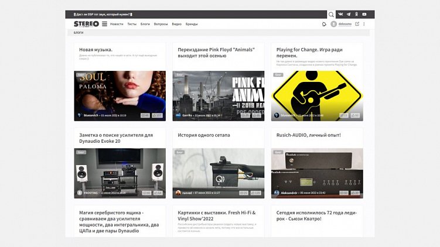440x247 pixels.
Task: Open author bluesevich on Playing for Change card
Action: [288, 115]
